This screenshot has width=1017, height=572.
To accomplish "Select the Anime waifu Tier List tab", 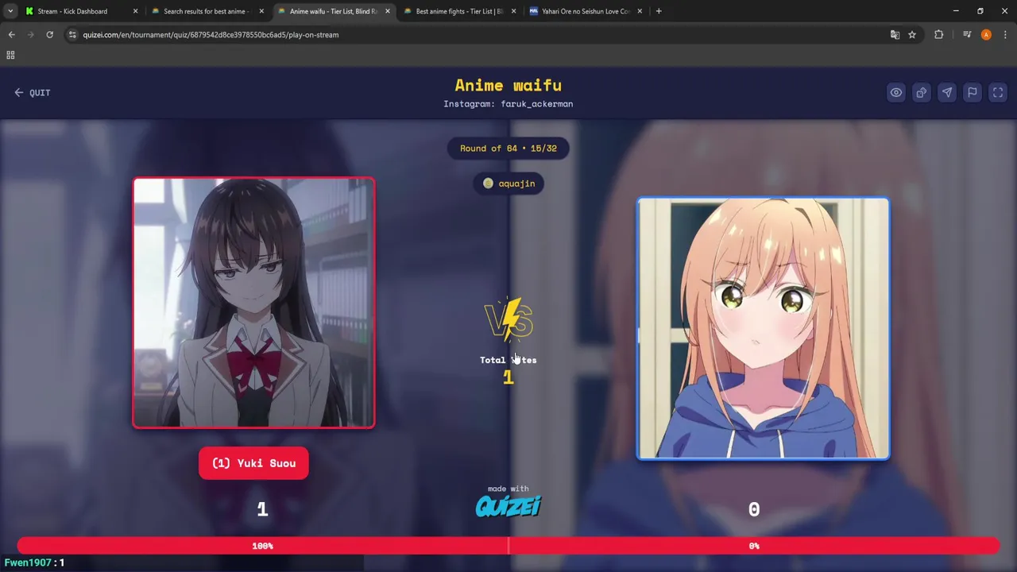I will click(x=333, y=11).
